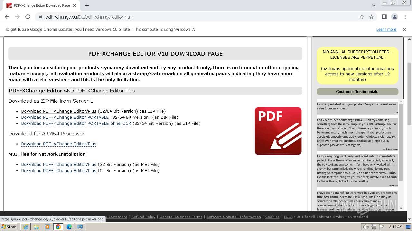Download the 64 Bit MSI file
Image resolution: width=412 pixels, height=231 pixels.
point(59,170)
